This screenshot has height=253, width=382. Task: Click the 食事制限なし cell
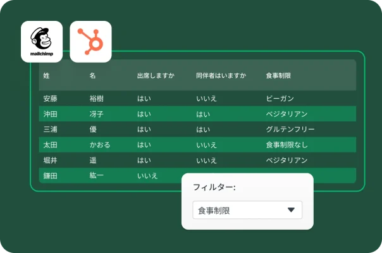point(286,145)
